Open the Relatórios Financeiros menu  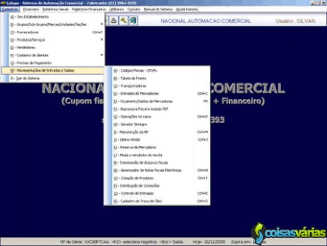point(89,9)
